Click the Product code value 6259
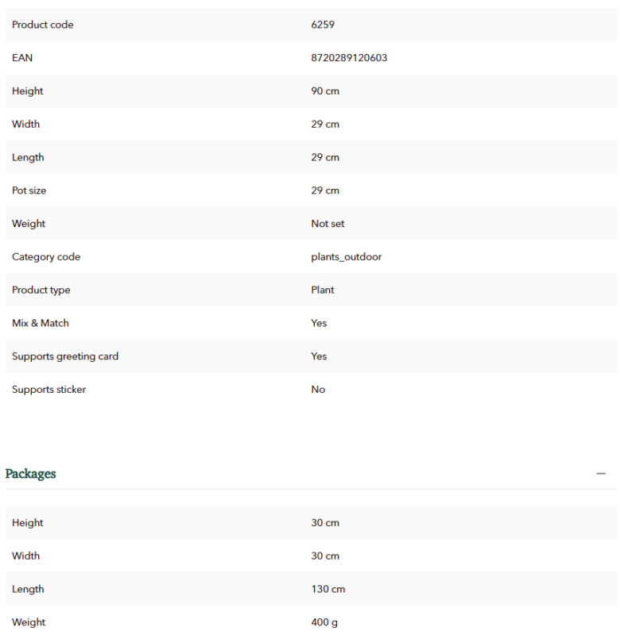Viewport: 620px width, 635px height. pyautogui.click(x=323, y=25)
